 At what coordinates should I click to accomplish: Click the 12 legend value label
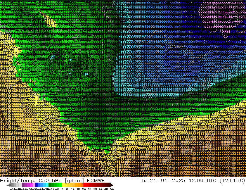[73, 189]
